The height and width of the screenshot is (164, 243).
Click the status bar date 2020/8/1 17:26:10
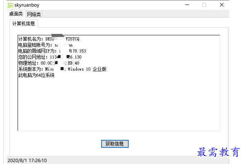coord(27,161)
